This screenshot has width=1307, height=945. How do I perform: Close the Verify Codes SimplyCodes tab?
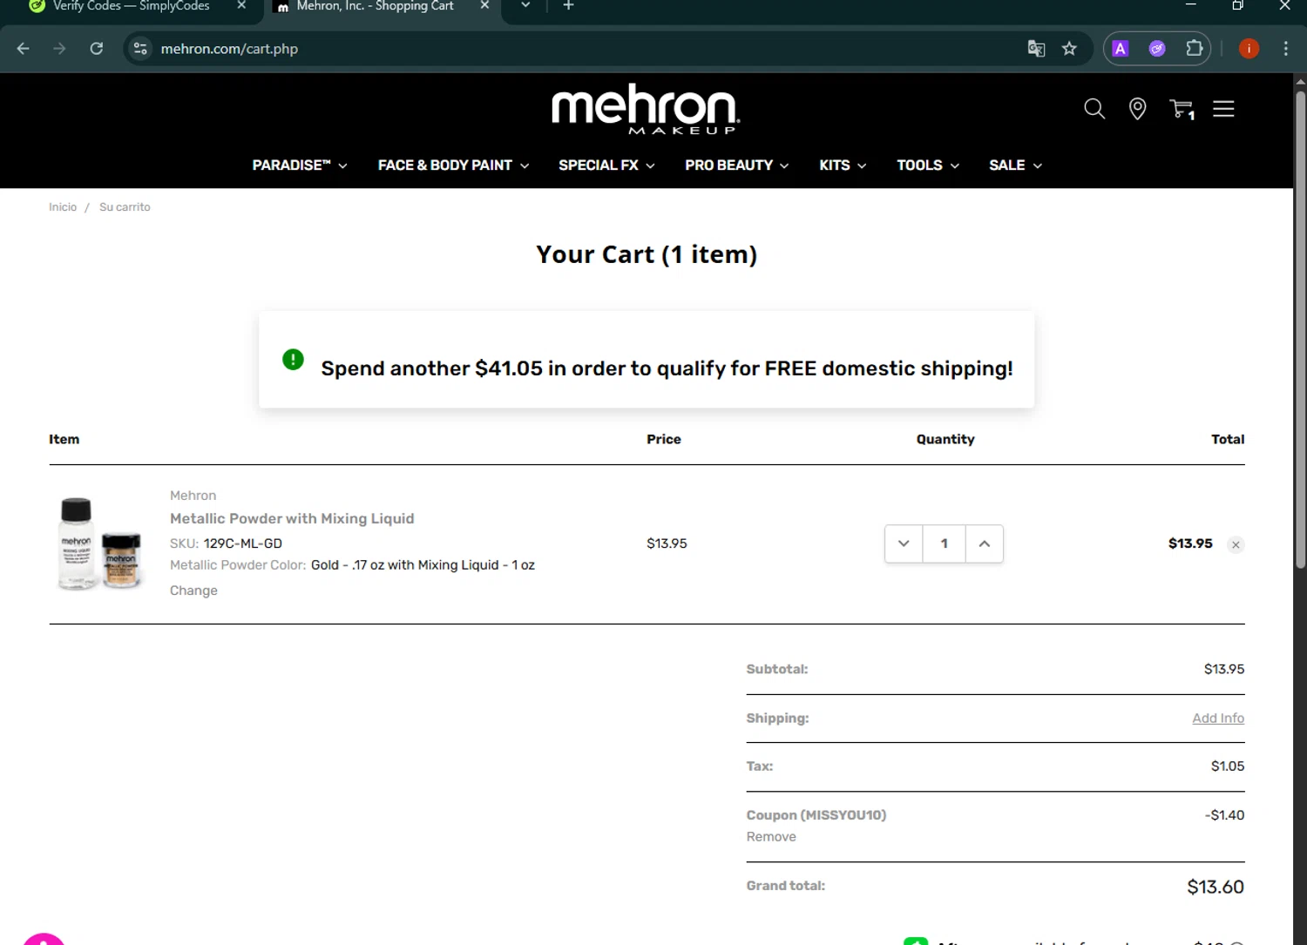(x=241, y=6)
